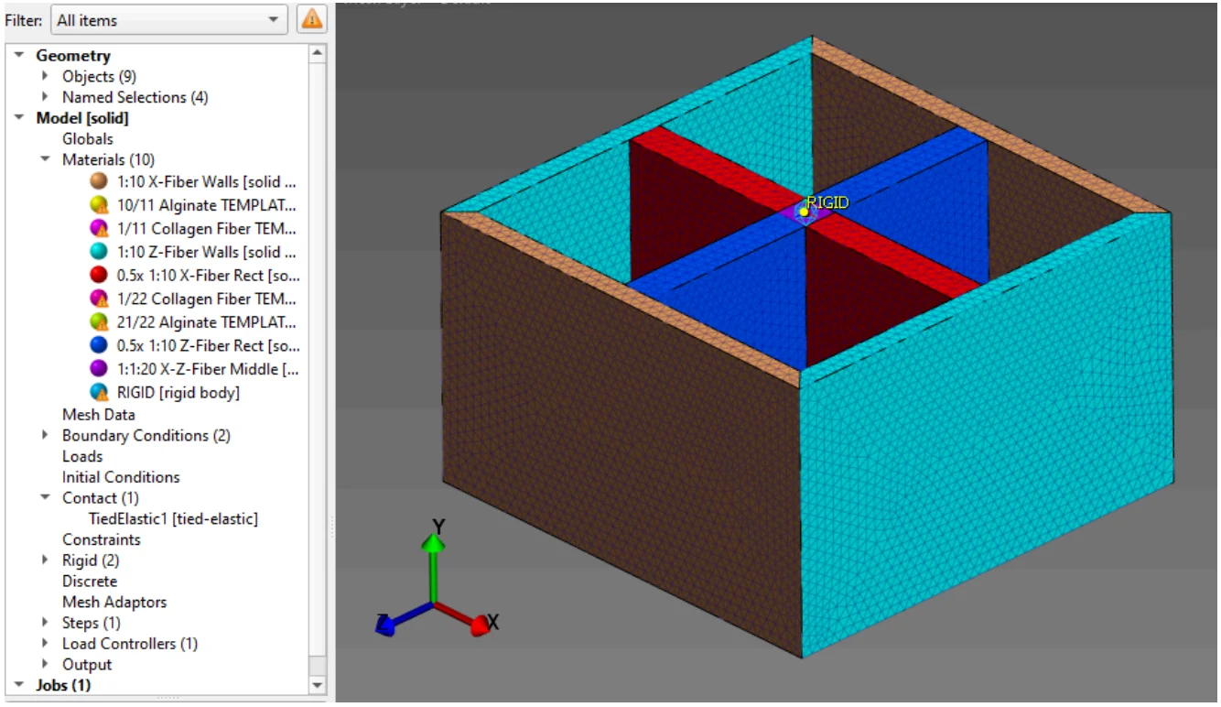
Task: Select TiedElastic1 [tied-elastic] contact item
Action: pos(173,518)
